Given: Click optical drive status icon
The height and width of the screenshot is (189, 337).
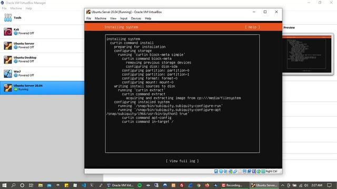Looking at the screenshot, I should click(221, 171).
